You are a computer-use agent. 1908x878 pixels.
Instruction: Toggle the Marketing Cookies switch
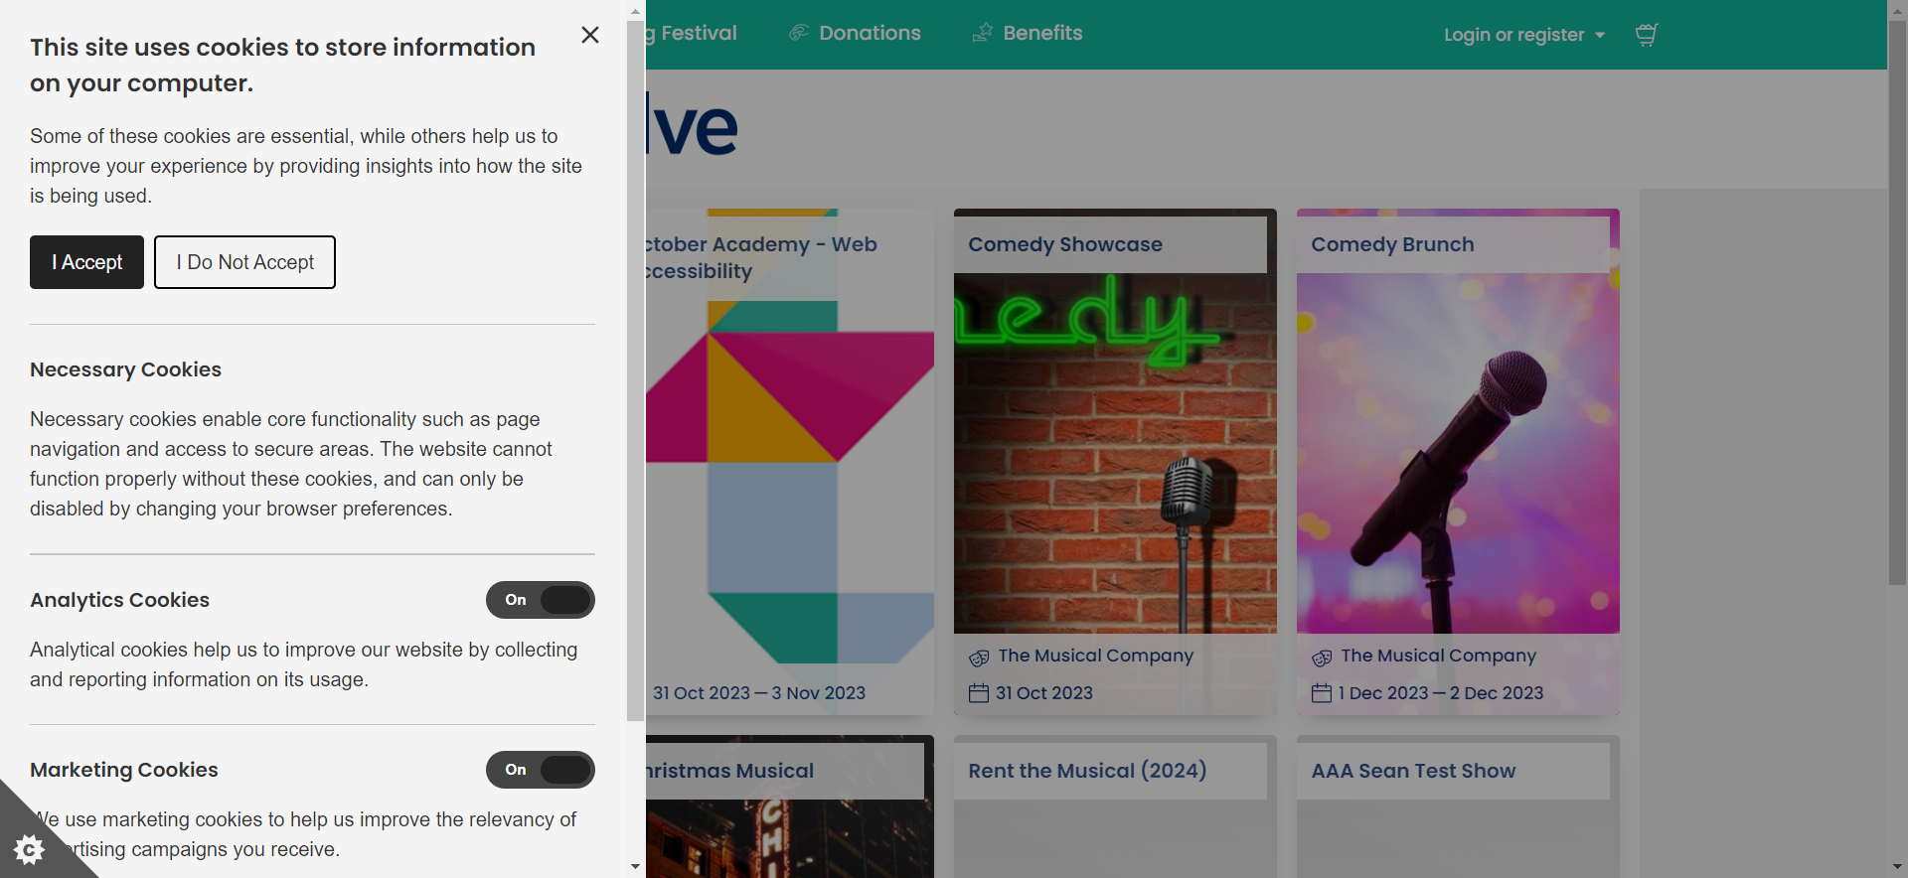point(541,770)
